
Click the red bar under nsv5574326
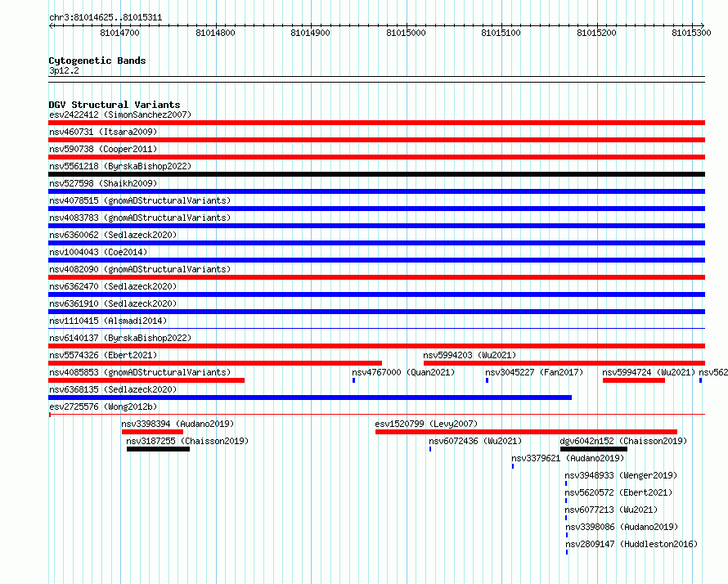point(215,363)
